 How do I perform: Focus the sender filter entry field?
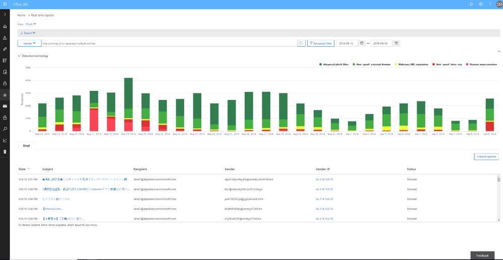(x=169, y=43)
